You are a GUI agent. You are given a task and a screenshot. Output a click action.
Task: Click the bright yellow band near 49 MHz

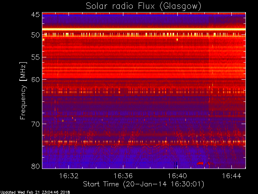pos(144,30)
